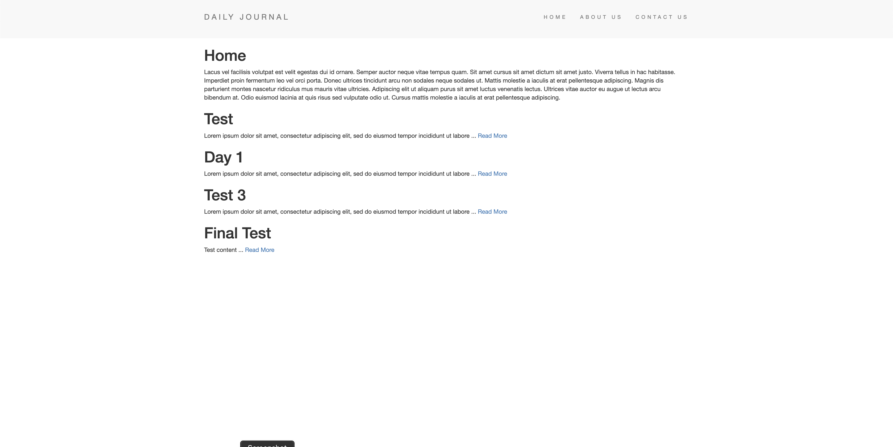Navigate to the ABOUT US page
The height and width of the screenshot is (447, 893).
(601, 17)
